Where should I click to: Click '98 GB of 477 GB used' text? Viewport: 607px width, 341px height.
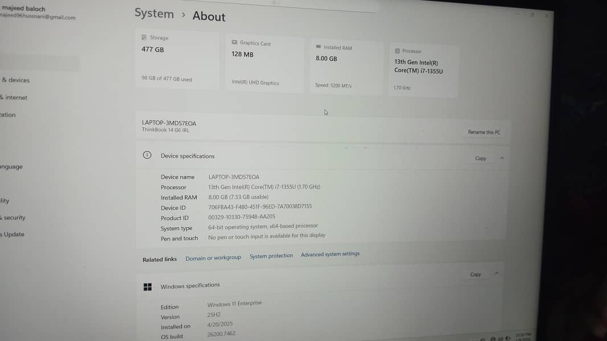pyautogui.click(x=166, y=78)
